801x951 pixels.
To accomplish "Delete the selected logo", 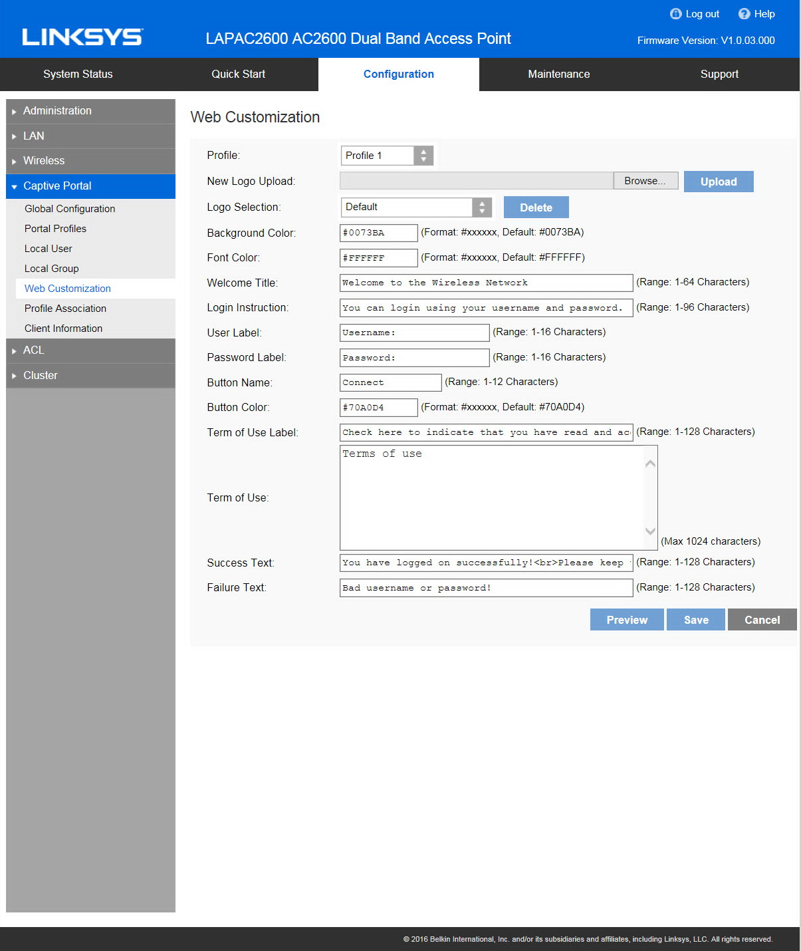I will click(536, 207).
